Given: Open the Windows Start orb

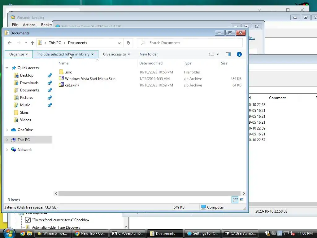Looking at the screenshot, I should coord(9,233).
